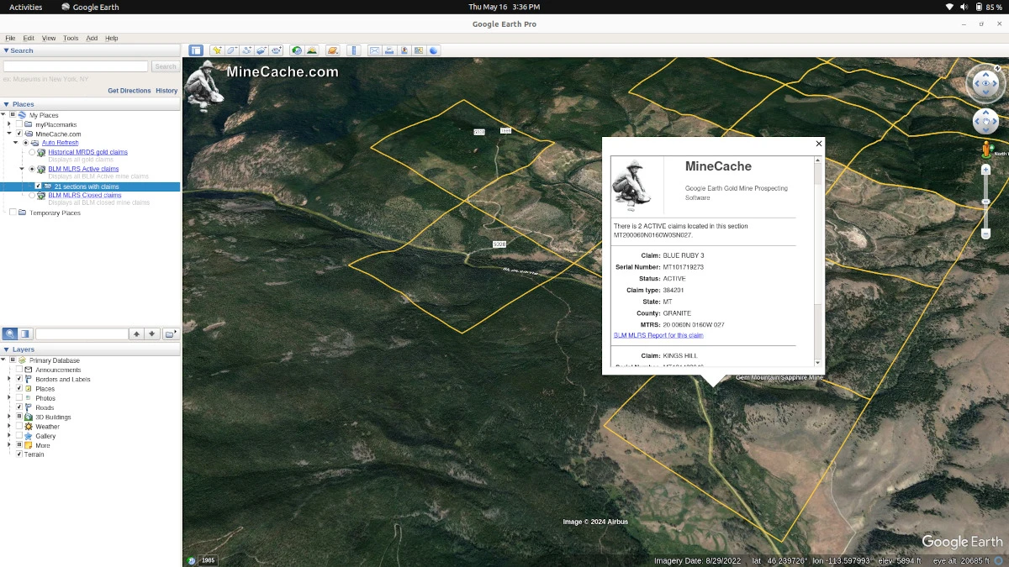Screen dimensions: 1009x567
Task: Open the Ruler measurement tool
Action: [x=355, y=50]
